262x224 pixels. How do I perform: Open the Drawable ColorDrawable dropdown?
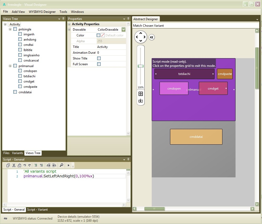[x=123, y=30]
